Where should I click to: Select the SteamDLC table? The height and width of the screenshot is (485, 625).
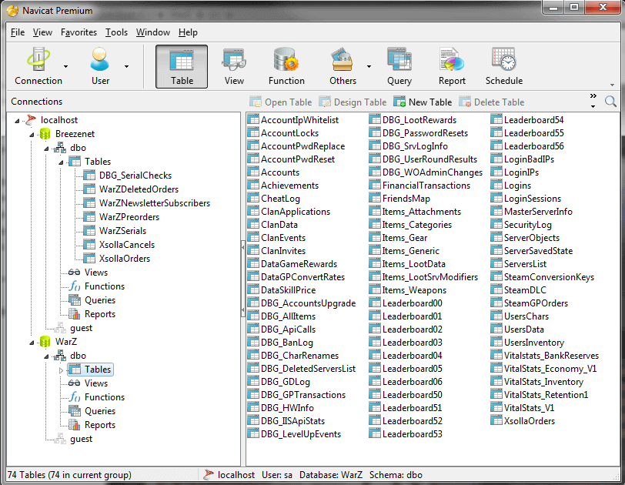525,290
